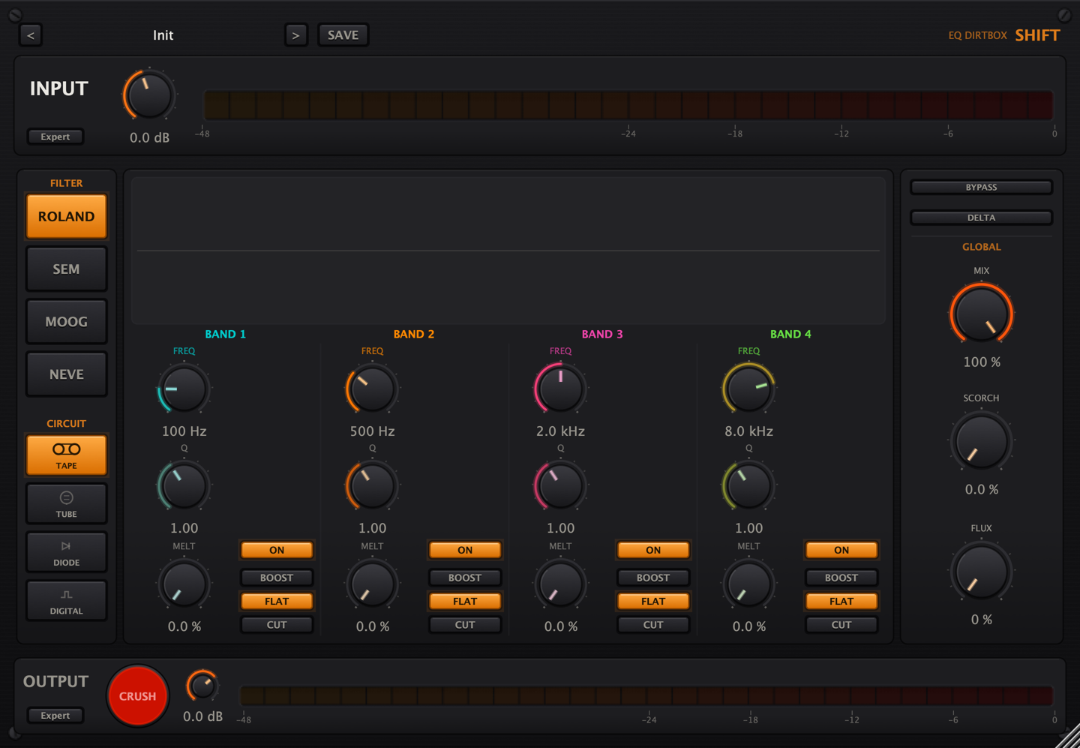Click Band 4 Q knob

[x=748, y=485]
